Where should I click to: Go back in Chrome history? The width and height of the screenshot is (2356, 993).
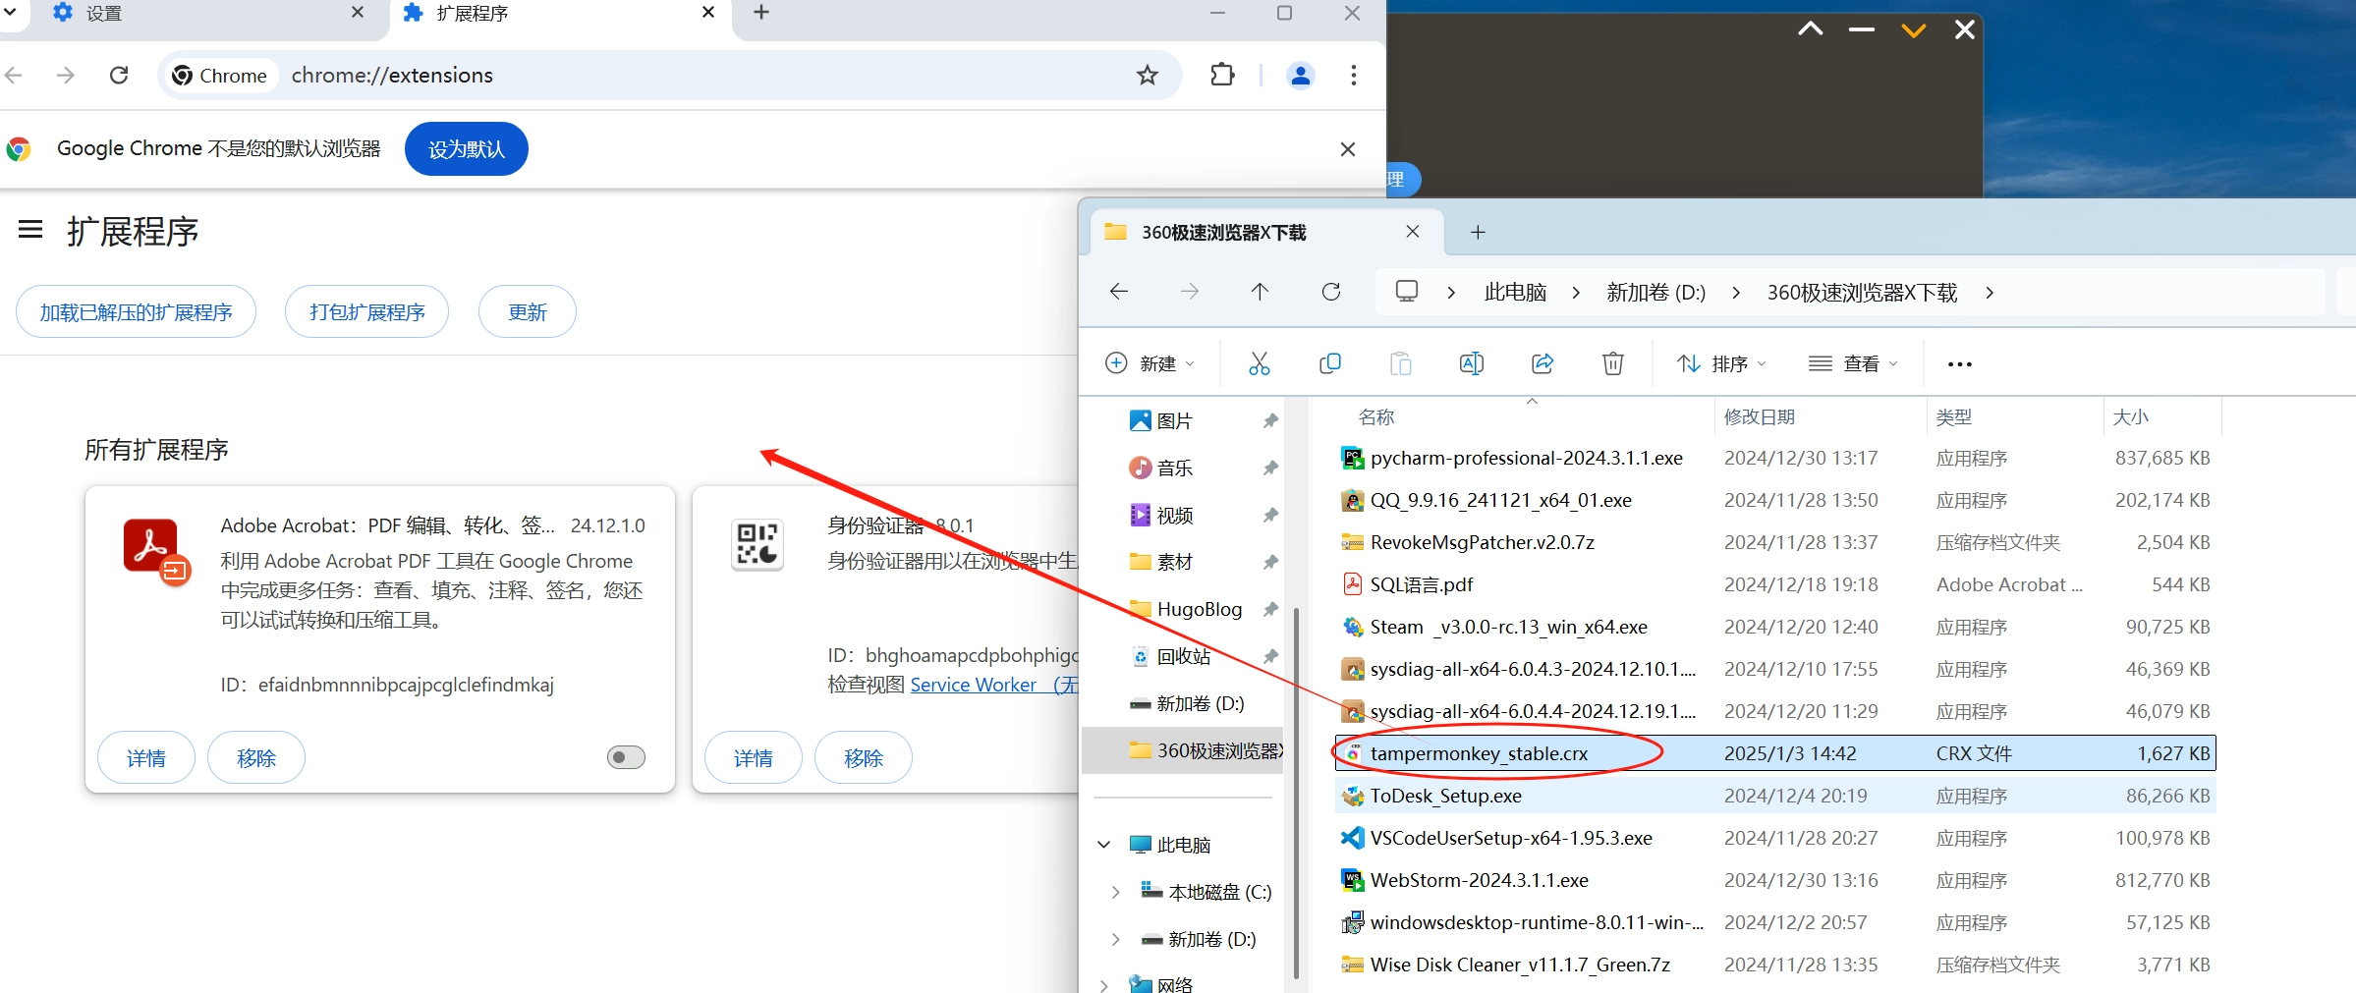pyautogui.click(x=14, y=75)
